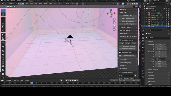Activate the Annotate tool in left toolbar
Viewport: 171px width, 96px height.
3,35
